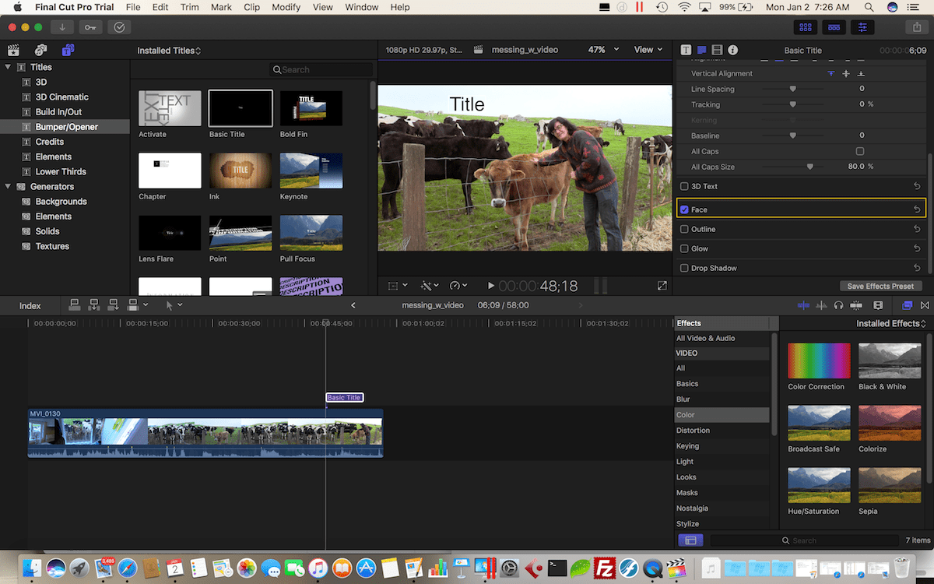The width and height of the screenshot is (934, 584).
Task: Open the Effects browser icon at bottom right
Action: pos(906,305)
